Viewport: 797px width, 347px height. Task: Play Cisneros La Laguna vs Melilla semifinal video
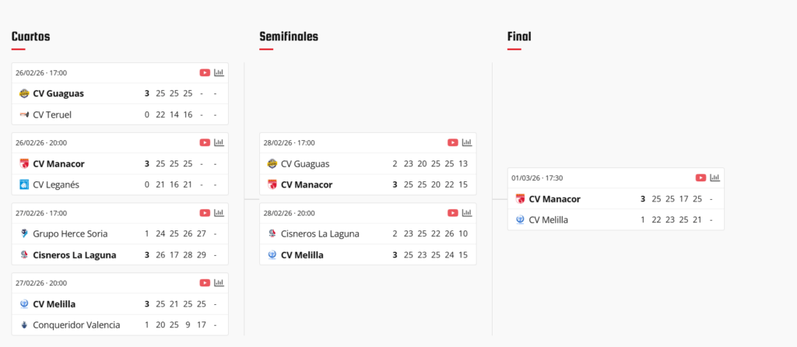click(x=452, y=212)
